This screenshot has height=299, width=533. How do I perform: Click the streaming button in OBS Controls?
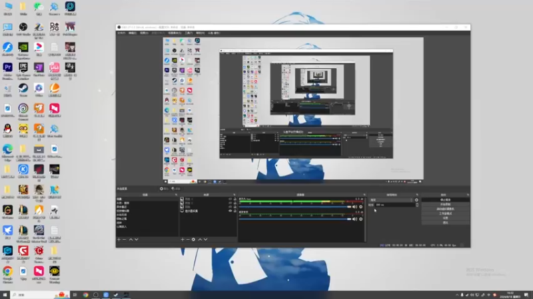pos(445,200)
